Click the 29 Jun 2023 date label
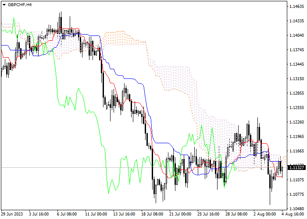307x219 pixels. point(12,214)
